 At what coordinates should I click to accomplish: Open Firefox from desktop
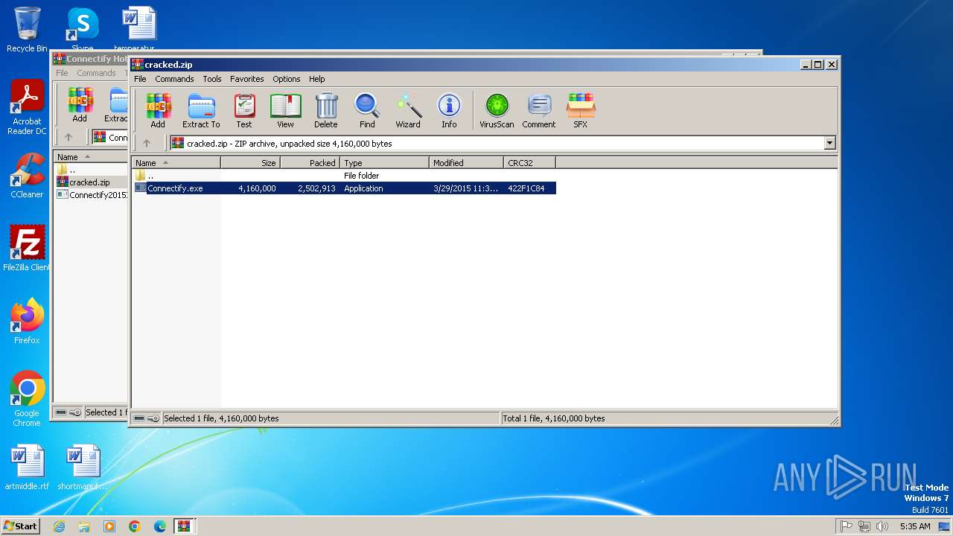27,322
